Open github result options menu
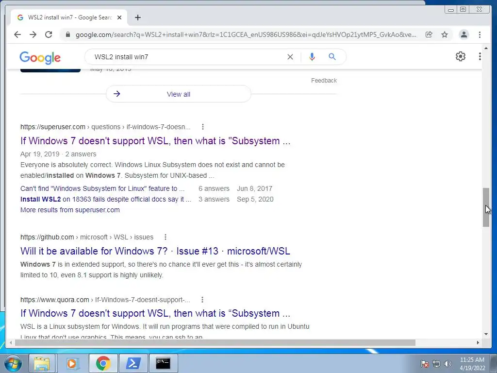The width and height of the screenshot is (497, 373). coord(166,237)
